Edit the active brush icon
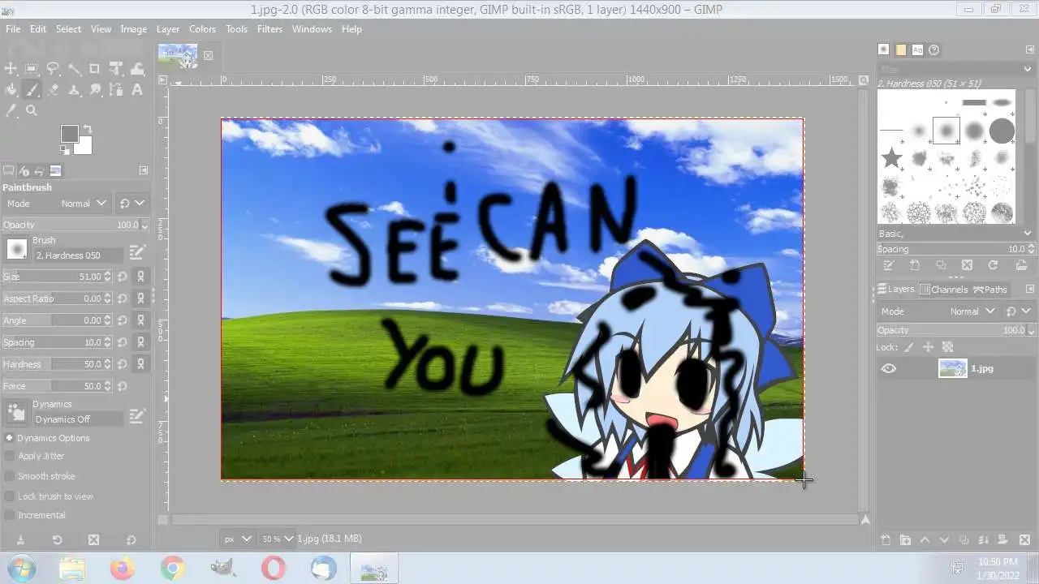 136,253
